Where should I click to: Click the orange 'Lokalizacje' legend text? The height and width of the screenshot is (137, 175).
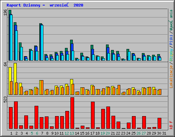[171, 77]
